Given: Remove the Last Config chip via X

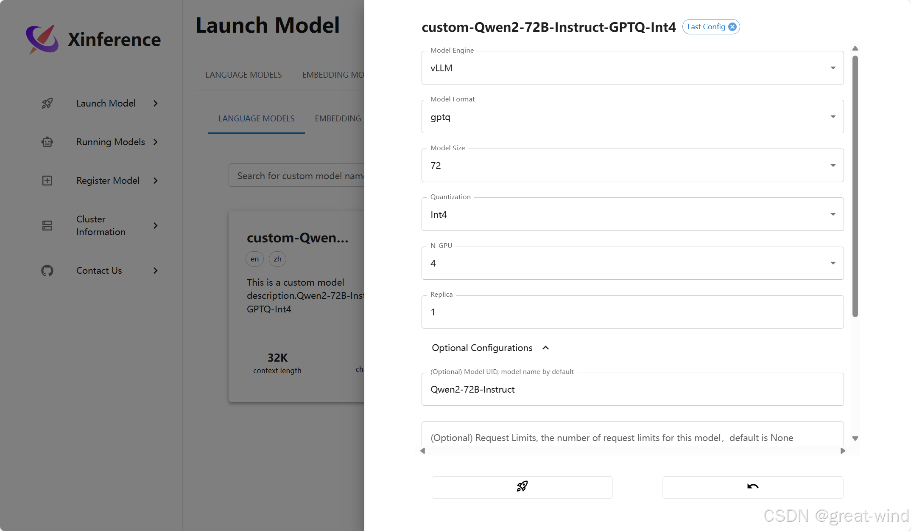Looking at the screenshot, I should [732, 27].
